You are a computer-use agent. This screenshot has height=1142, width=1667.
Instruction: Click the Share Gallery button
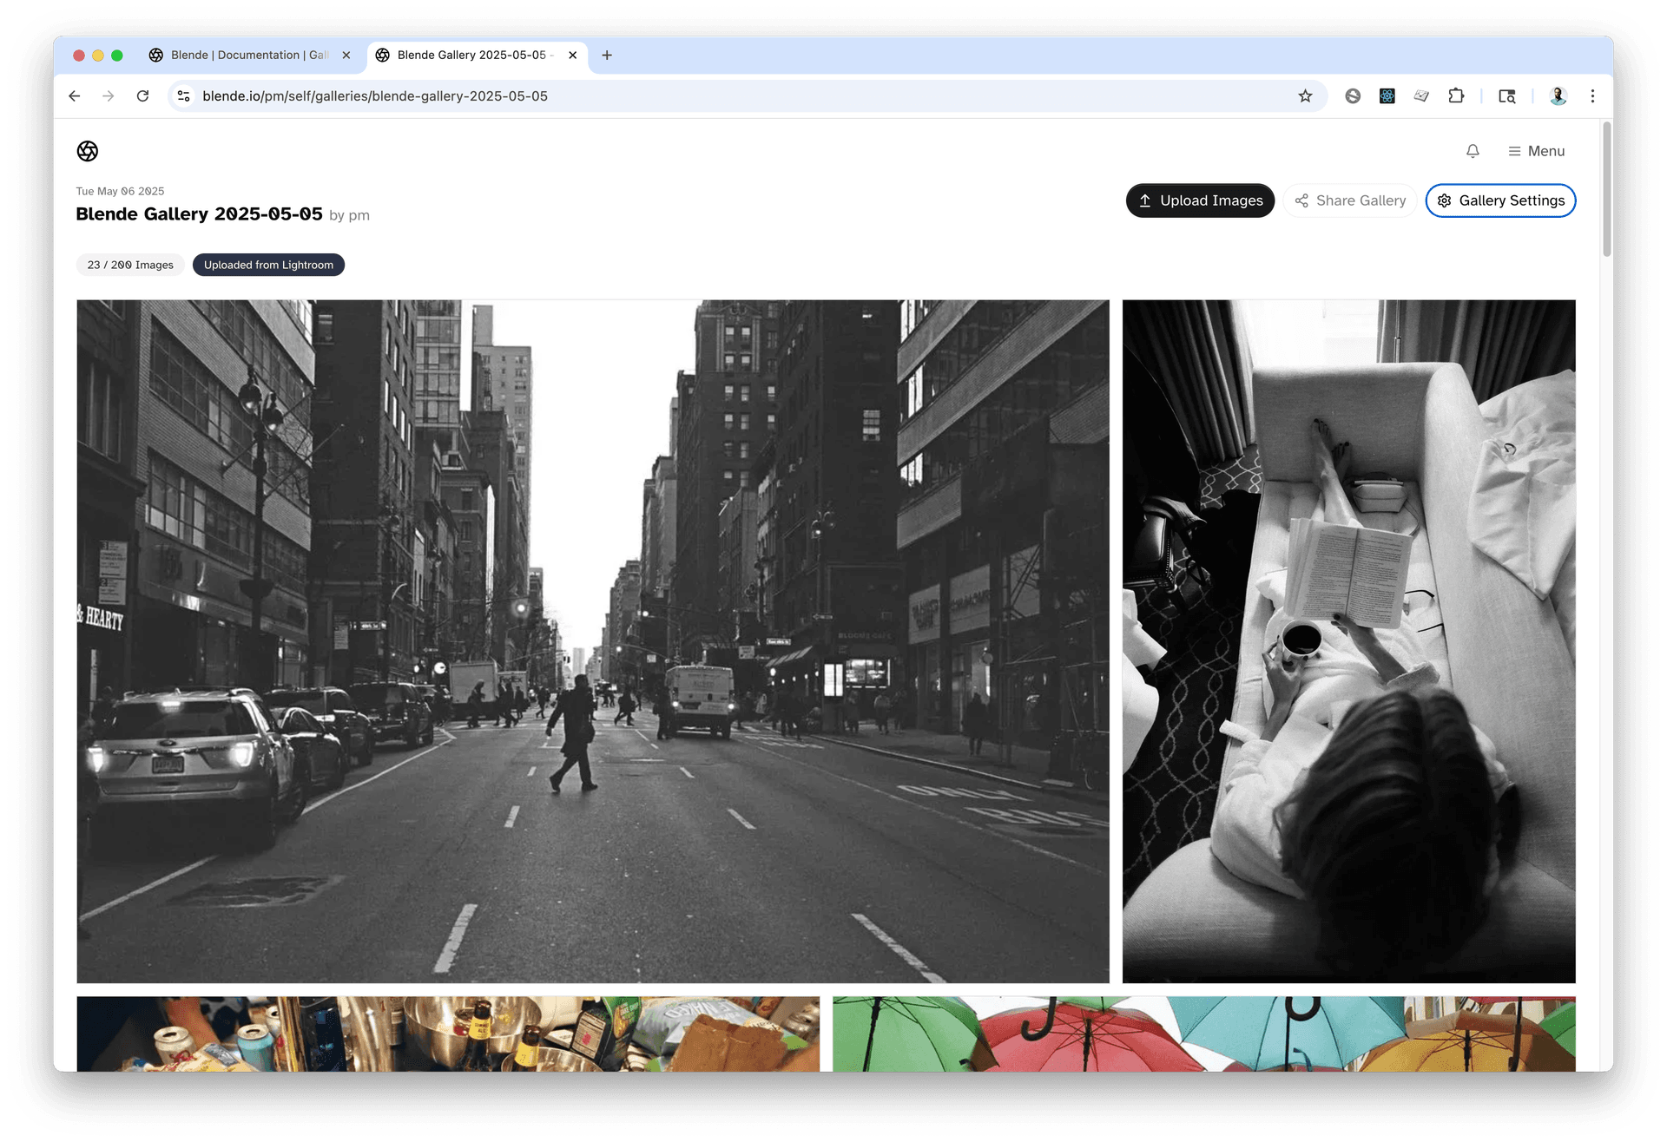point(1349,200)
